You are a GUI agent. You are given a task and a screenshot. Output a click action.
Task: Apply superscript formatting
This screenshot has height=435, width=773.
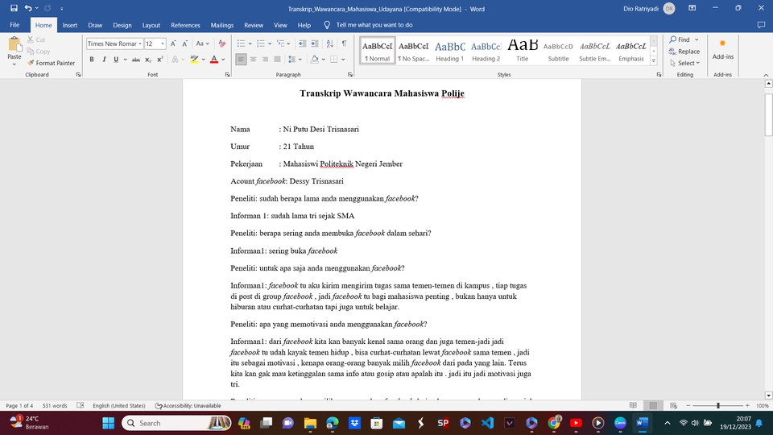159,60
